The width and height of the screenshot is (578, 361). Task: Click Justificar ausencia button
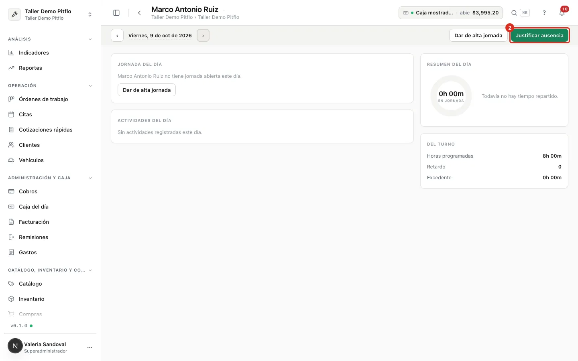coord(539,35)
